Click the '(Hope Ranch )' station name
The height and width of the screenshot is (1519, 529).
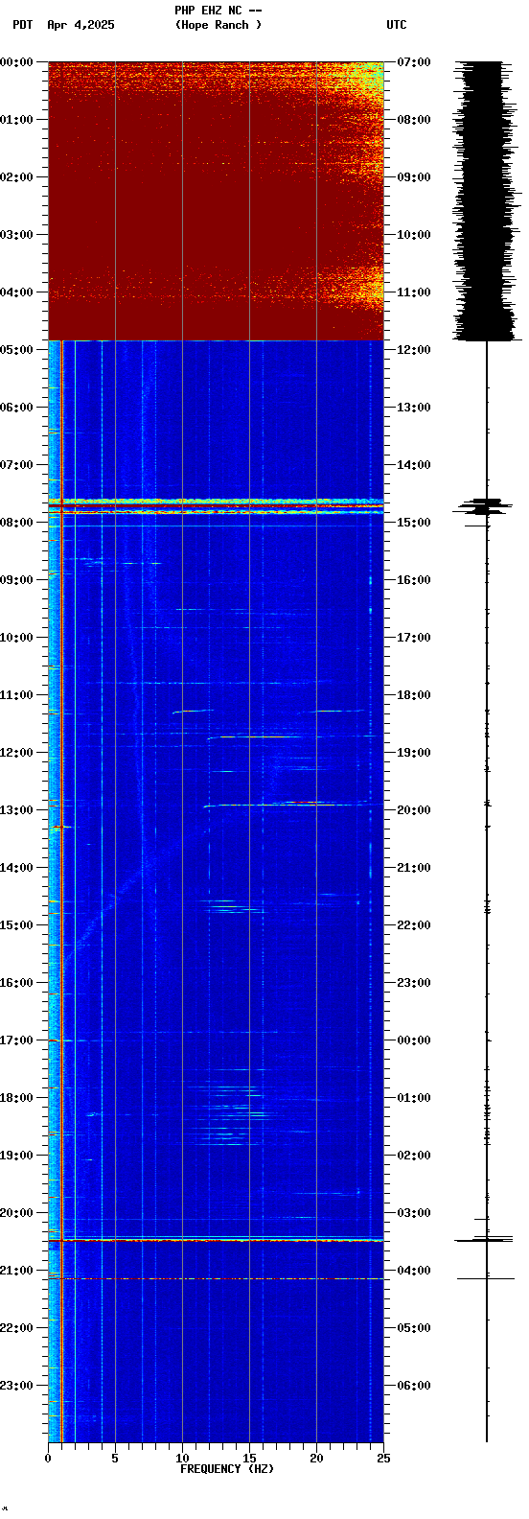[x=218, y=25]
